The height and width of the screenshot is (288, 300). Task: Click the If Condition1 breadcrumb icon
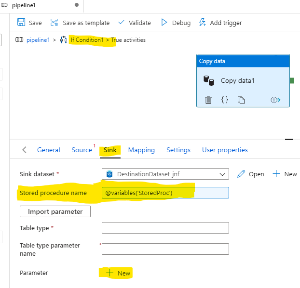point(64,40)
